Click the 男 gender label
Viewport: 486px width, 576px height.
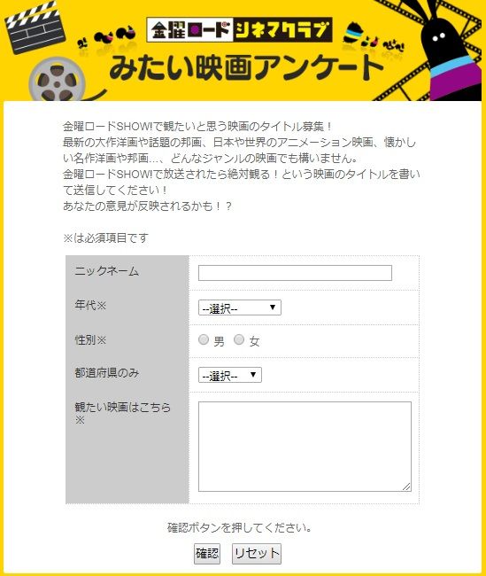[219, 342]
